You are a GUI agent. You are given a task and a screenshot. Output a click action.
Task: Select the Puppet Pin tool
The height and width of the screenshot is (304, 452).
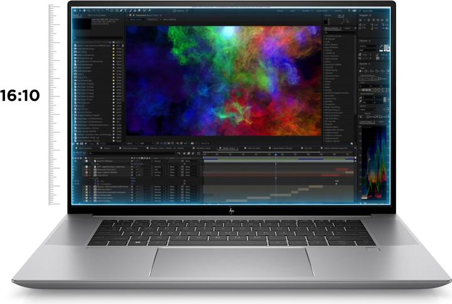149,11
